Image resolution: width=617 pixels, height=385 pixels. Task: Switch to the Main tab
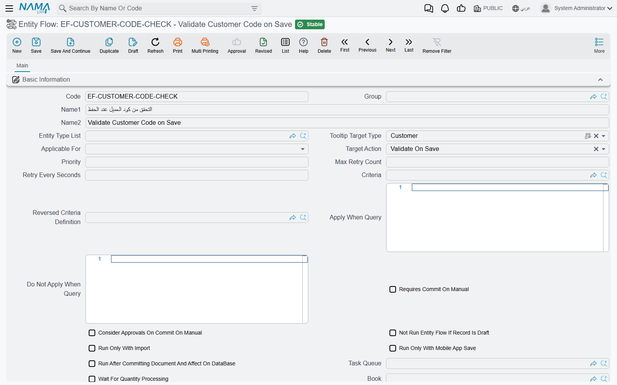(22, 66)
